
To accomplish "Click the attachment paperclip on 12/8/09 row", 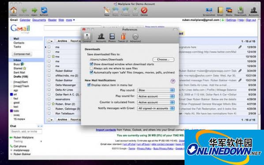I will click(240, 47).
